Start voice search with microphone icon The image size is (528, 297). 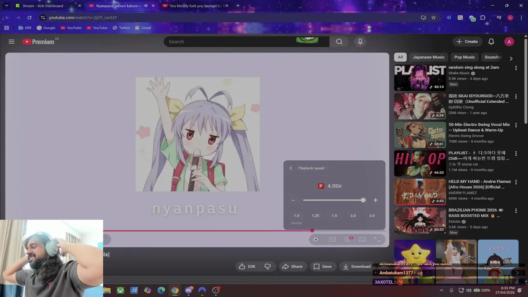[360, 42]
